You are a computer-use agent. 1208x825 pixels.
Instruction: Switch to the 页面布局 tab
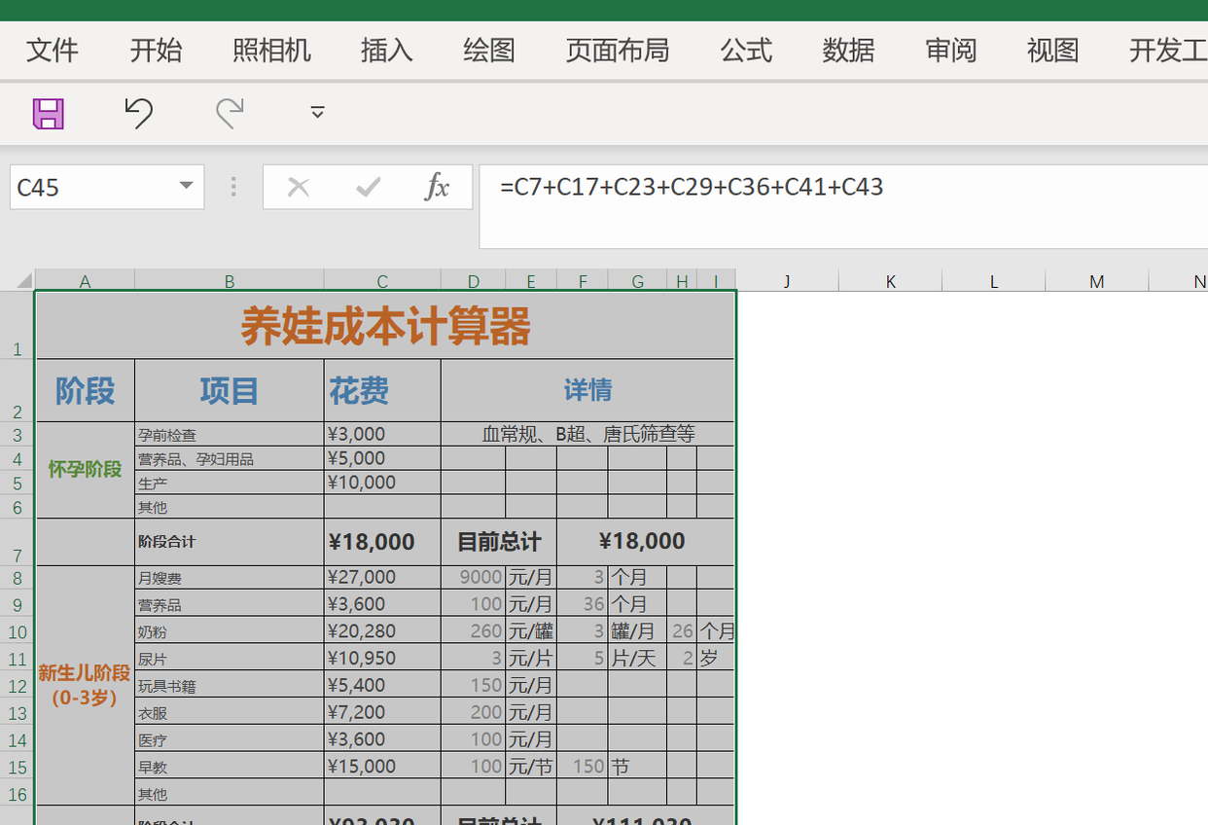(x=618, y=51)
